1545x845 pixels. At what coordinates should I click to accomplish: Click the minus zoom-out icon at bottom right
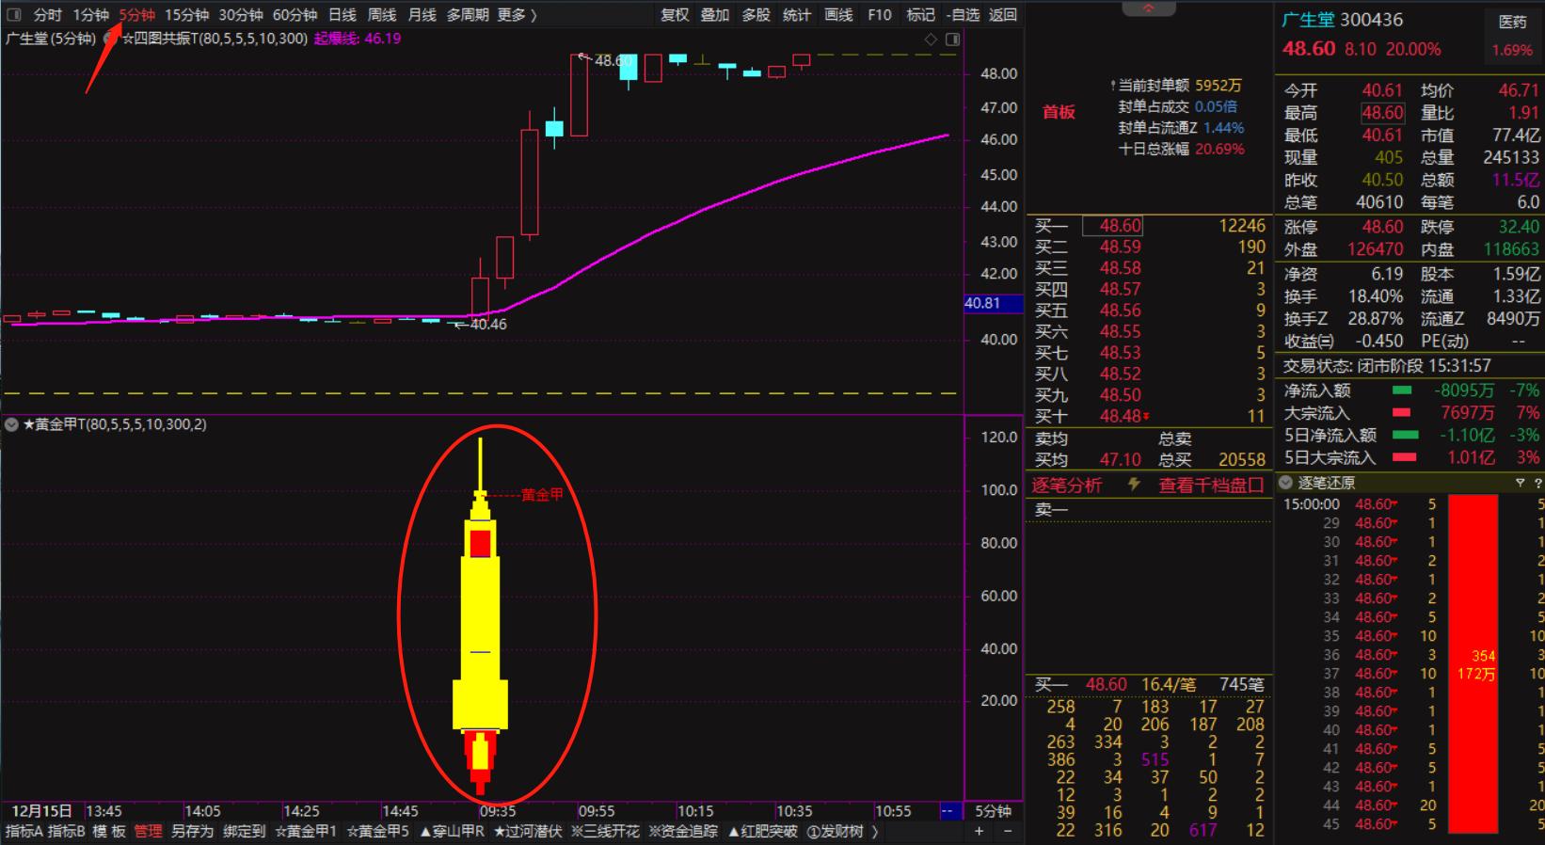coord(1007,831)
